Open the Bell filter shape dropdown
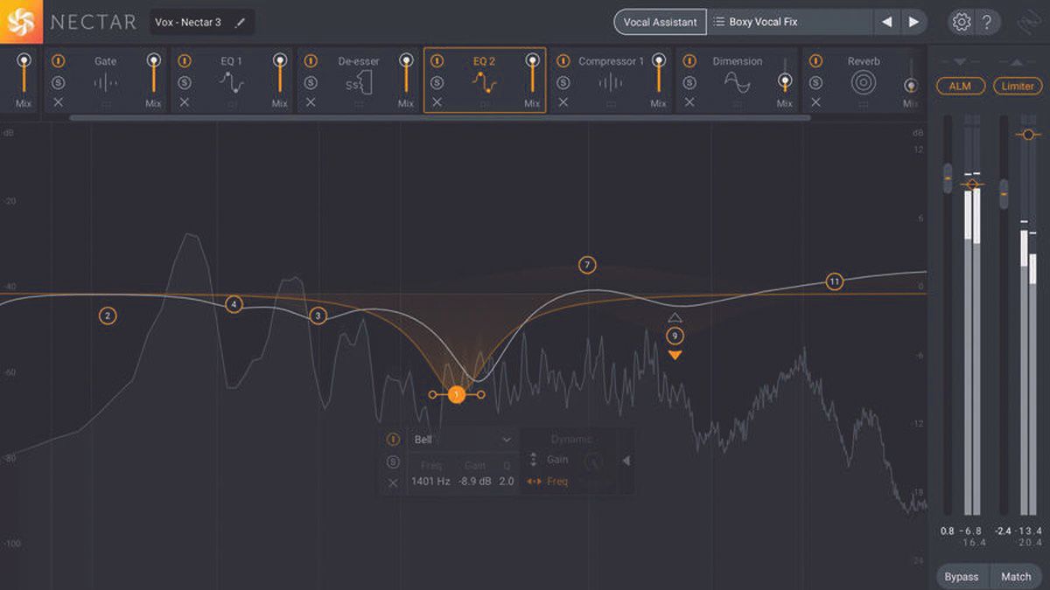 pos(461,439)
